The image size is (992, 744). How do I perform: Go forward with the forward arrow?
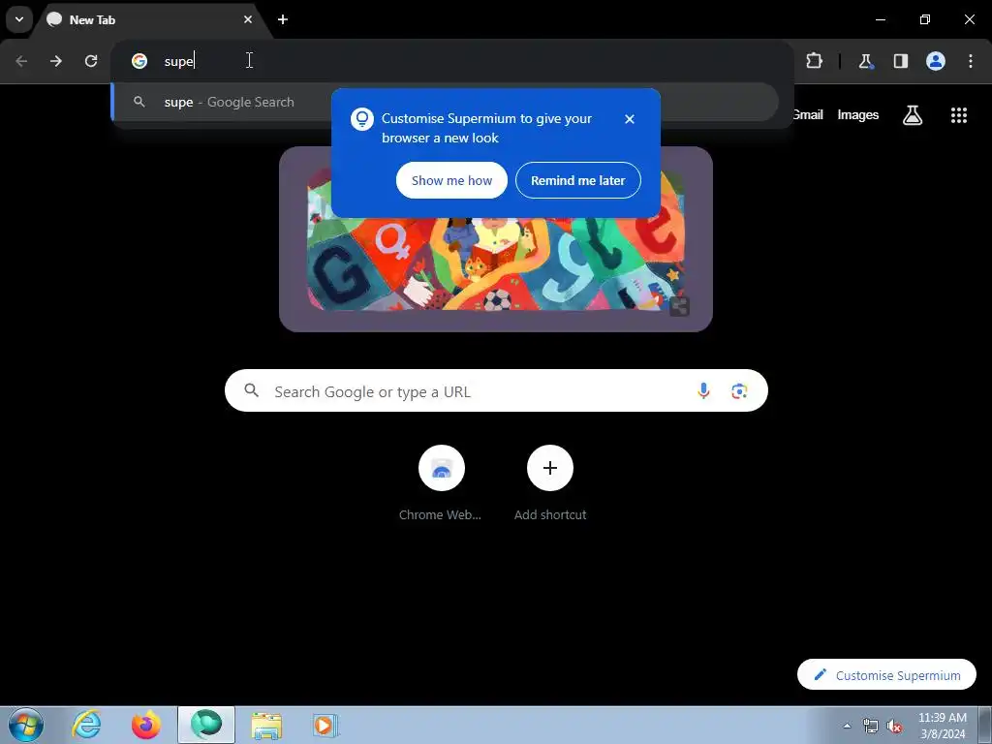[56, 61]
